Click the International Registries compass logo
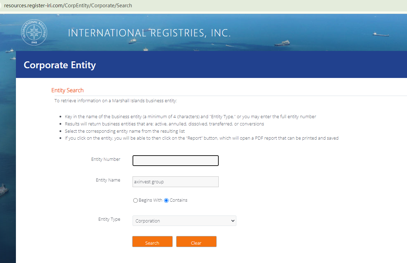Viewport: 407px width, 263px height. 34,33
